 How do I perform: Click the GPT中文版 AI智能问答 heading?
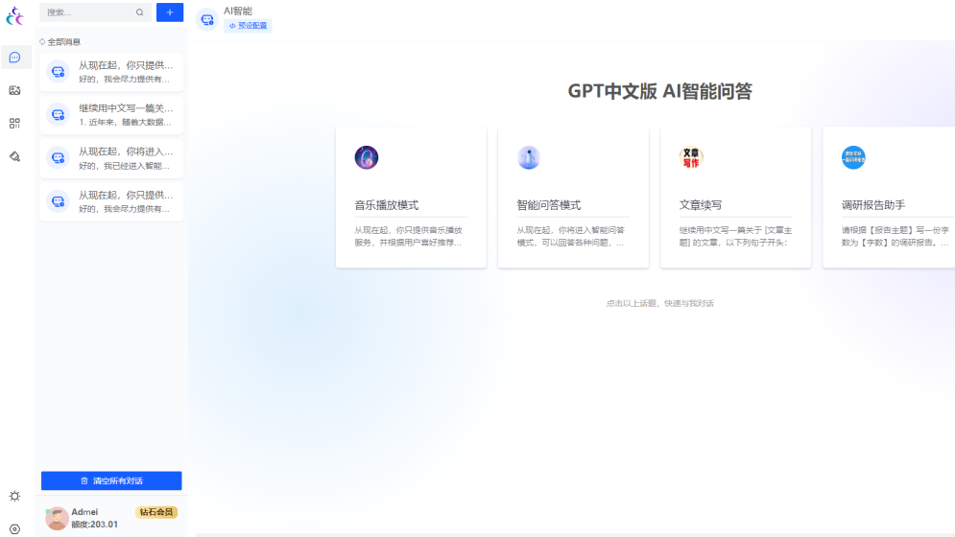pyautogui.click(x=659, y=91)
